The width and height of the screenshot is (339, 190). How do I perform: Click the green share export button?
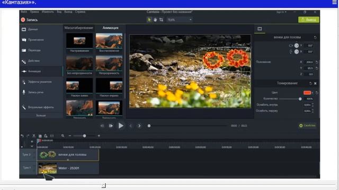point(308,20)
